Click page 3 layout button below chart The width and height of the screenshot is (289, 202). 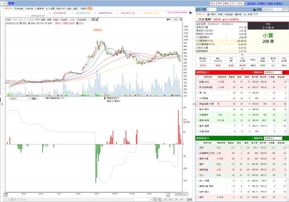12,199
